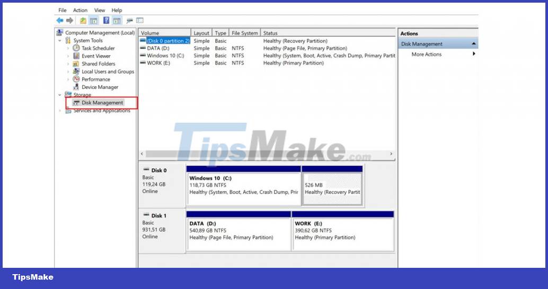Toggle the Show/Hide Action Pane button
Viewport: 548px width, 289px height.
[117, 21]
